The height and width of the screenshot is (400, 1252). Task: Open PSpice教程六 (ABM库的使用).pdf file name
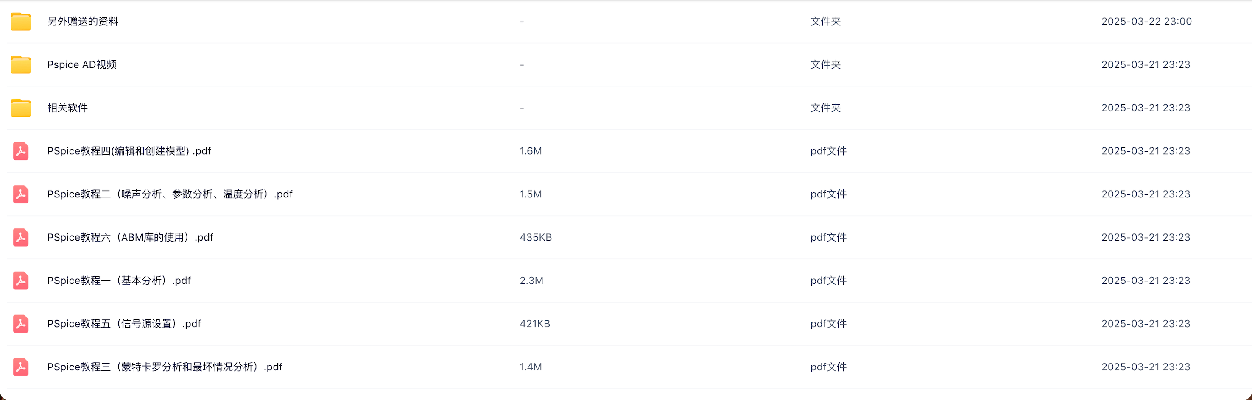click(x=130, y=237)
